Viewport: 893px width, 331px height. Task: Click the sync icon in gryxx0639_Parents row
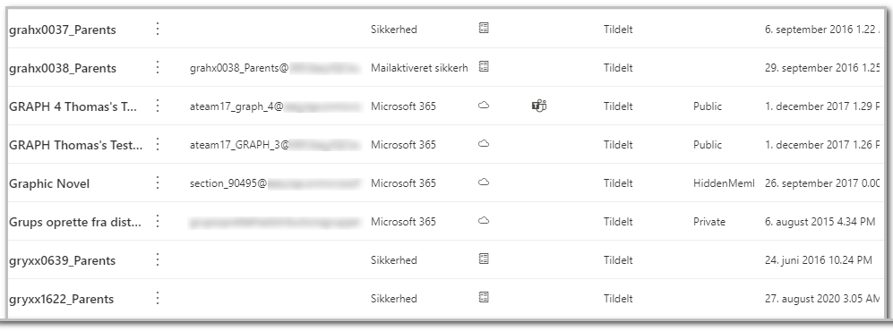484,259
